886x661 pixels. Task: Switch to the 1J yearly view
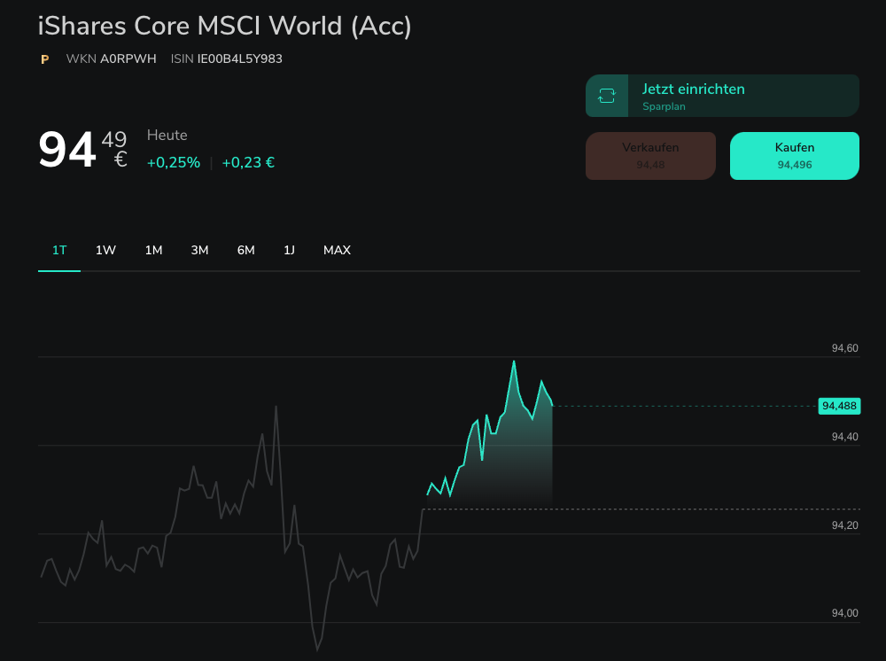click(289, 251)
